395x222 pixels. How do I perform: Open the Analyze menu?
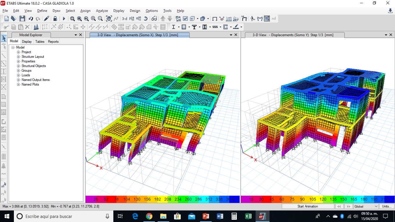point(102,11)
